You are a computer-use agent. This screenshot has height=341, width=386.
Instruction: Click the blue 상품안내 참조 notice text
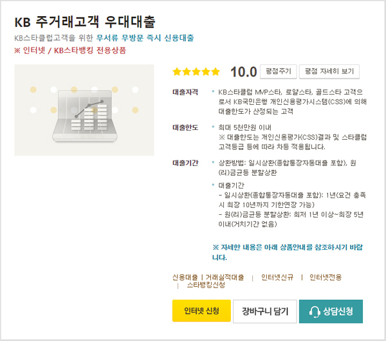[288, 252]
